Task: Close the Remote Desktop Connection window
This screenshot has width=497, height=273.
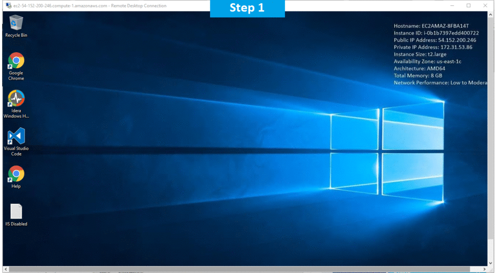Action: 487,6
